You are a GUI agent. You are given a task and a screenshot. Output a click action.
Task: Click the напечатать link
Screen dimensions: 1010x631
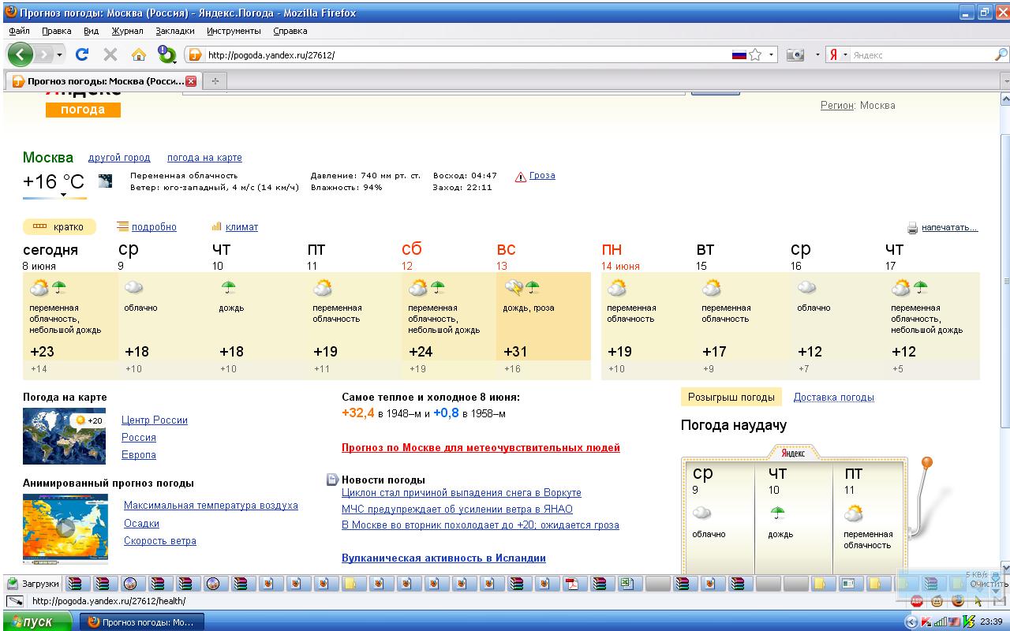(949, 228)
